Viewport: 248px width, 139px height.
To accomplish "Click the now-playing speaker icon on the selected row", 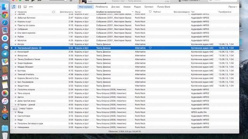I will (12, 48).
